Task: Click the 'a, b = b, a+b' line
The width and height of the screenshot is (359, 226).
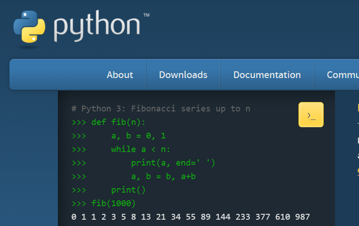Action: click(163, 176)
